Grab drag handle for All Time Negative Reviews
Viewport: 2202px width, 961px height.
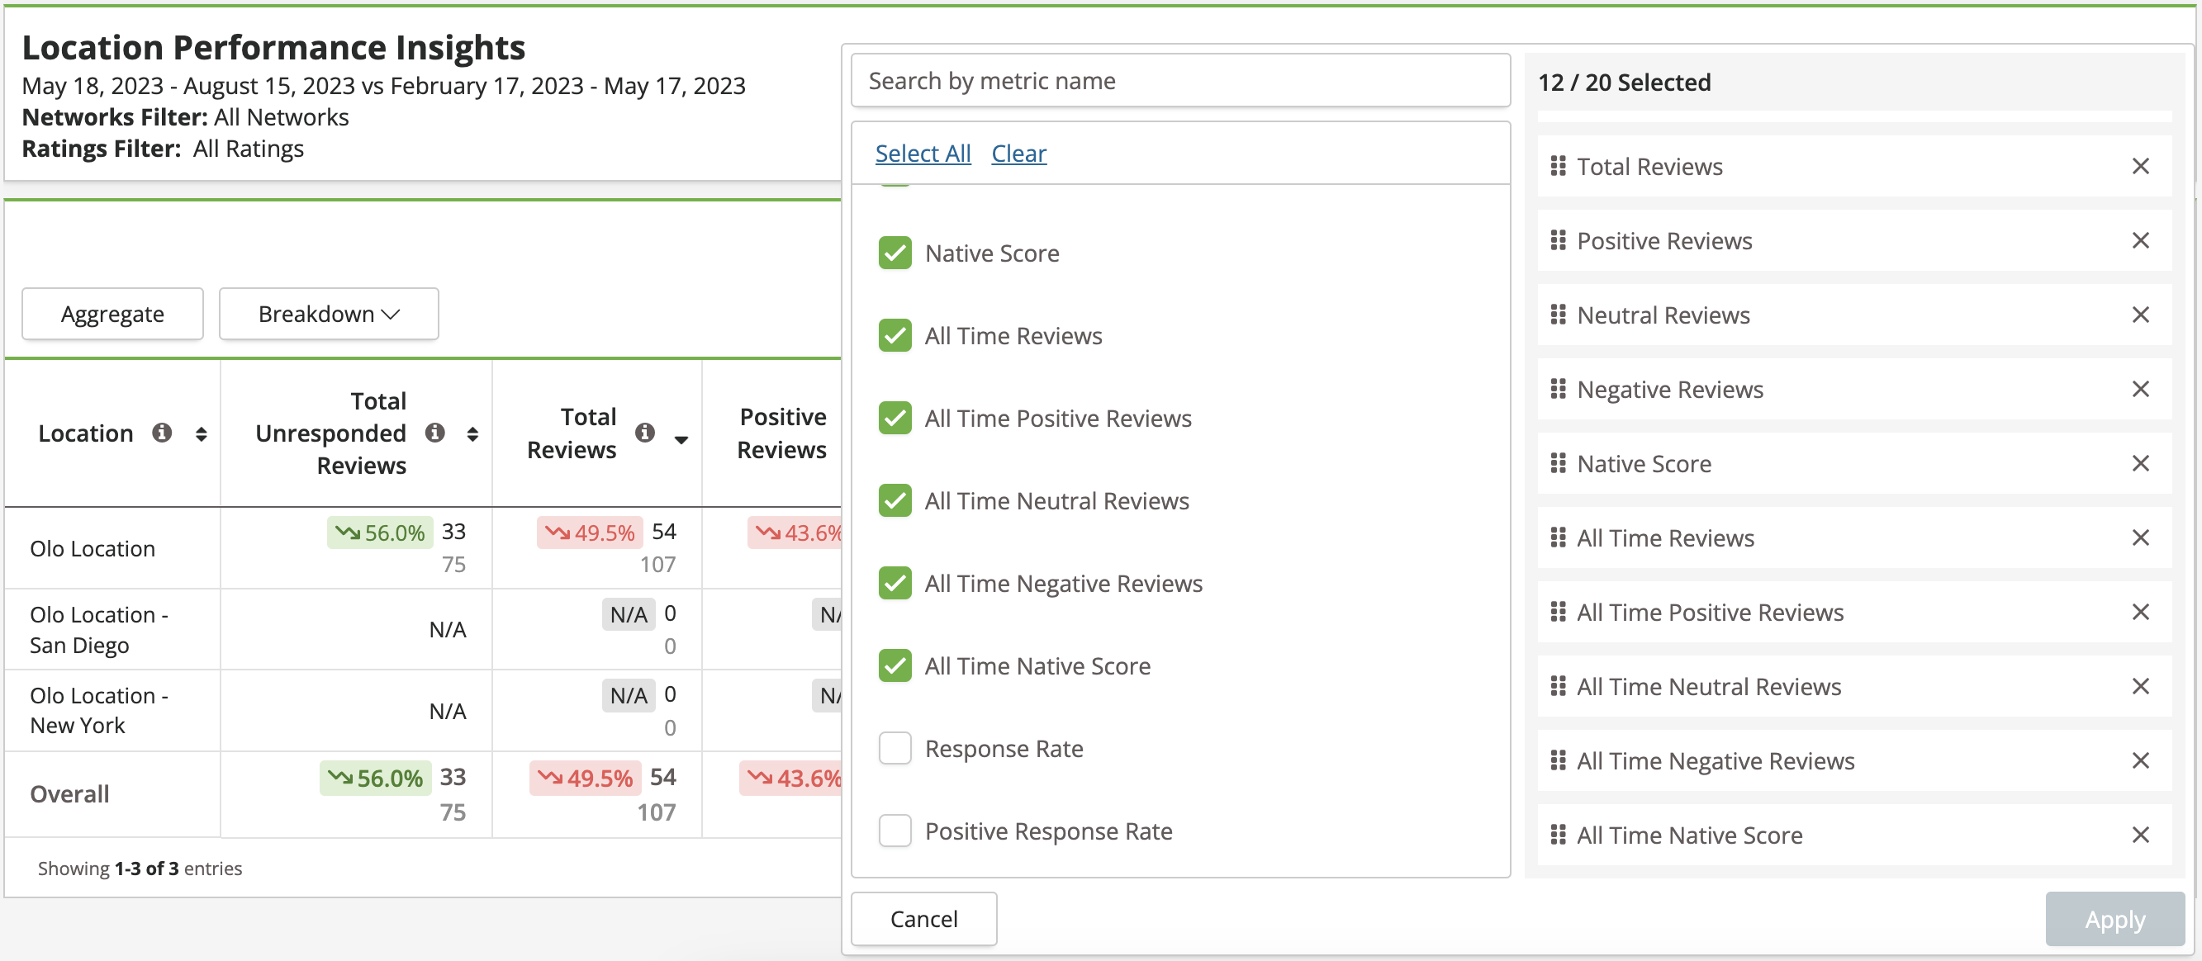point(1558,760)
